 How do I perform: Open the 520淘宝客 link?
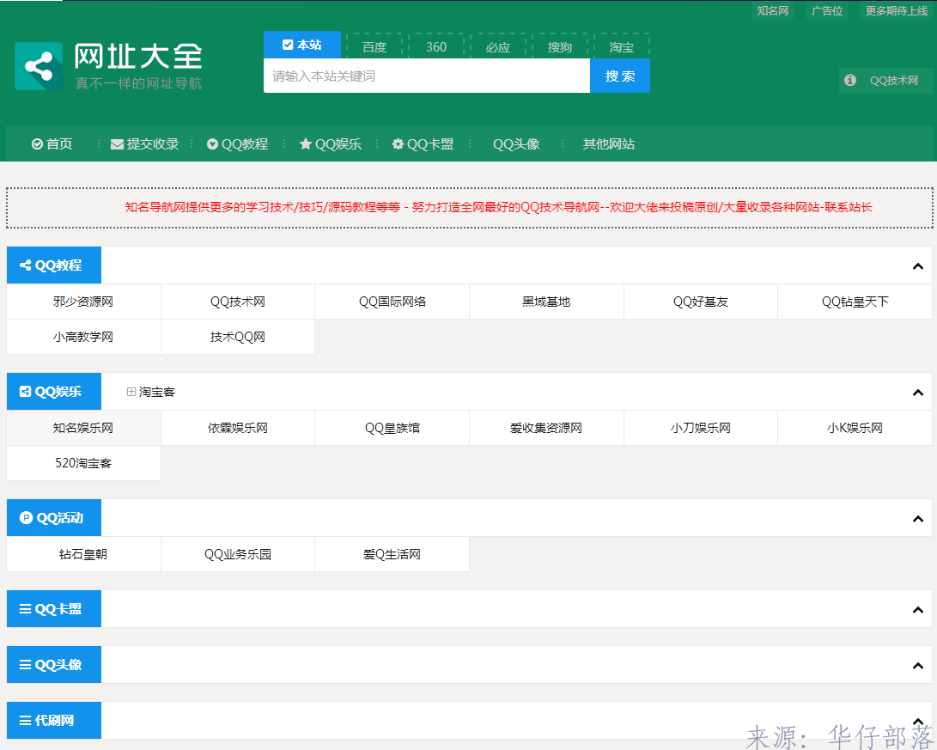click(83, 463)
